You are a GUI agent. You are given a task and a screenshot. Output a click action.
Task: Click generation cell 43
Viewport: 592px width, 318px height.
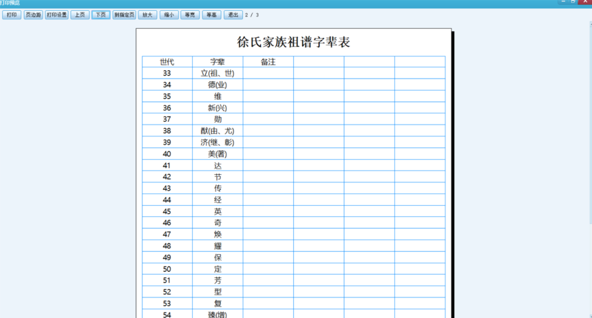click(x=167, y=189)
